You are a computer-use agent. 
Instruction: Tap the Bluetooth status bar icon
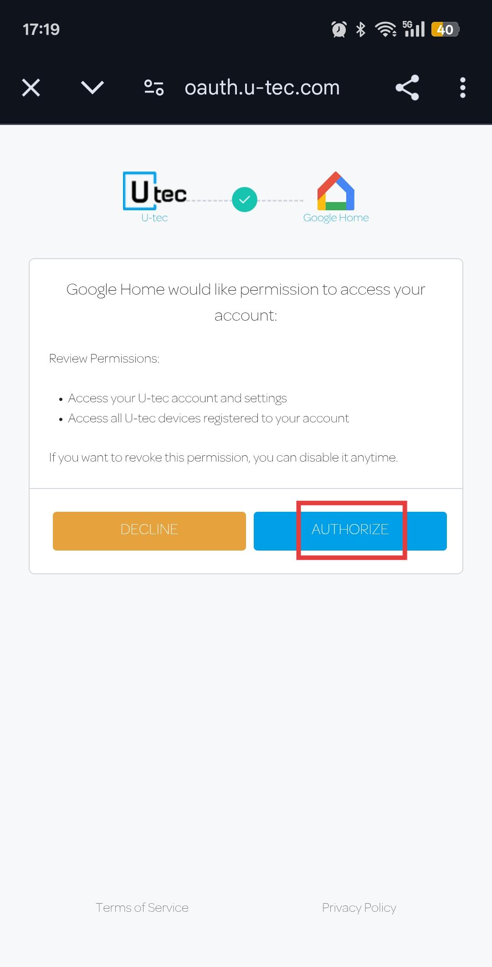coord(361,30)
